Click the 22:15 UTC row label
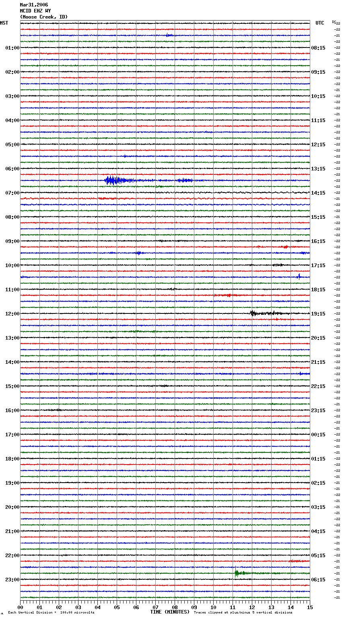This screenshot has width=342, height=618. [x=318, y=386]
